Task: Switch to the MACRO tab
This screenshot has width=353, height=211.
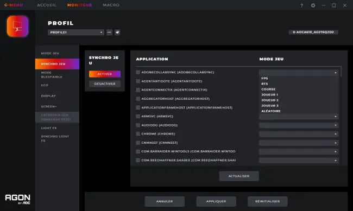Action: [x=111, y=5]
